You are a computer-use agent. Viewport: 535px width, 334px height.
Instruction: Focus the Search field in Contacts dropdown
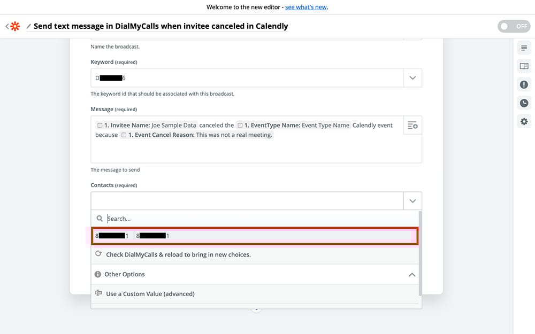point(257,219)
